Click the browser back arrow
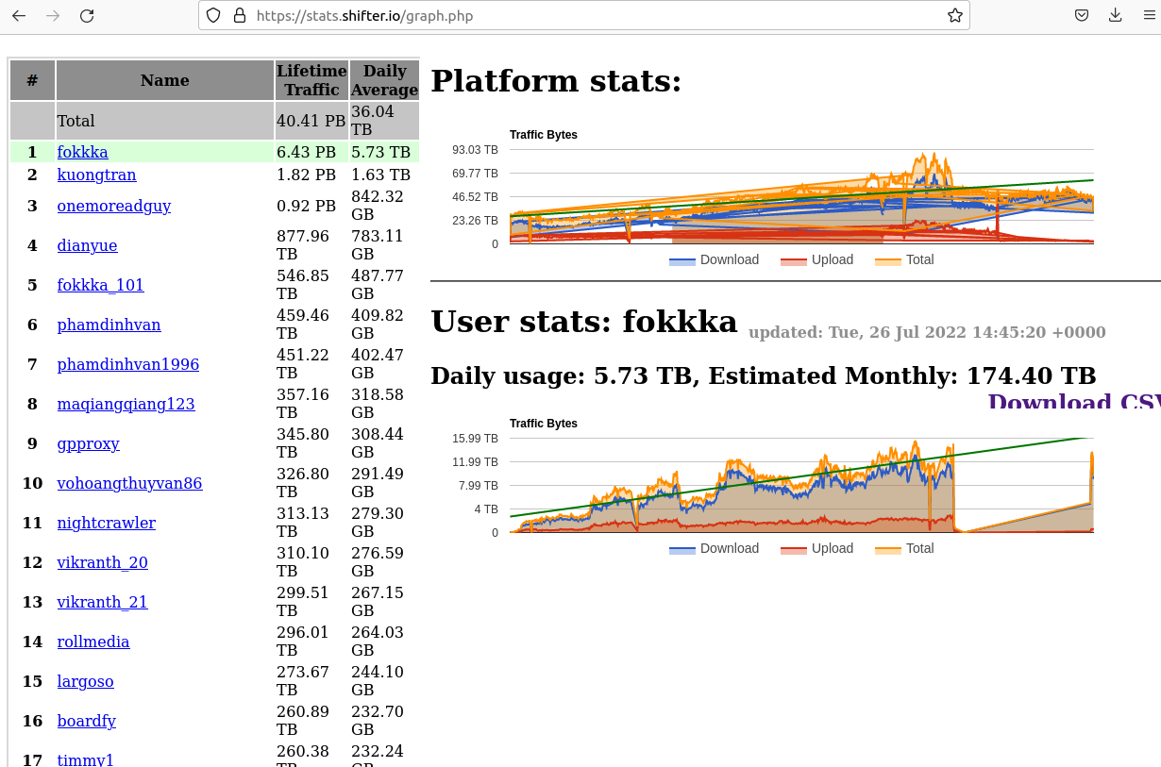 pos(19,15)
